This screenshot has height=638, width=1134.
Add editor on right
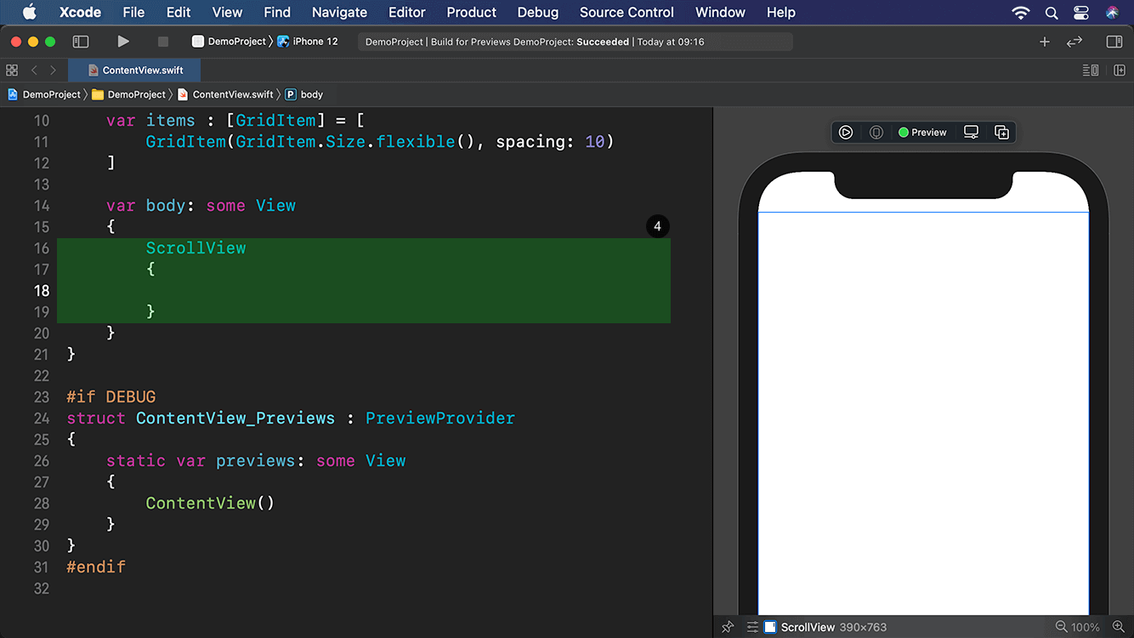coord(1120,71)
